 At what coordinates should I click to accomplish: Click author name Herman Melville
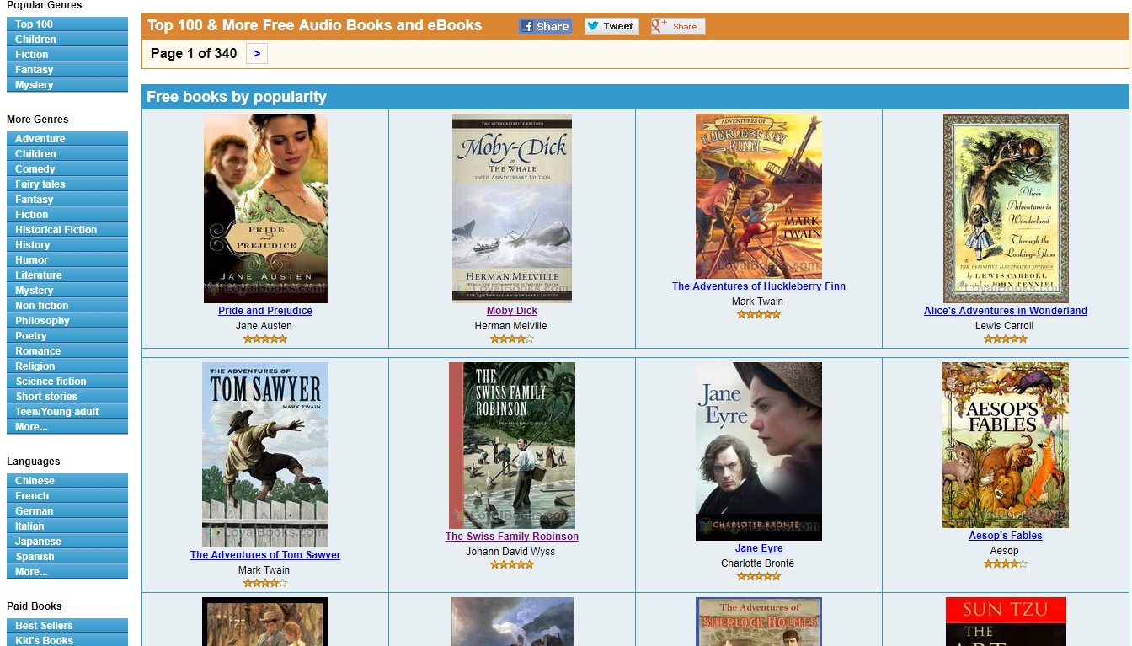[511, 326]
